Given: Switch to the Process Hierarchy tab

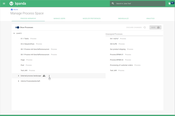Looking at the screenshot, I should (28, 19).
